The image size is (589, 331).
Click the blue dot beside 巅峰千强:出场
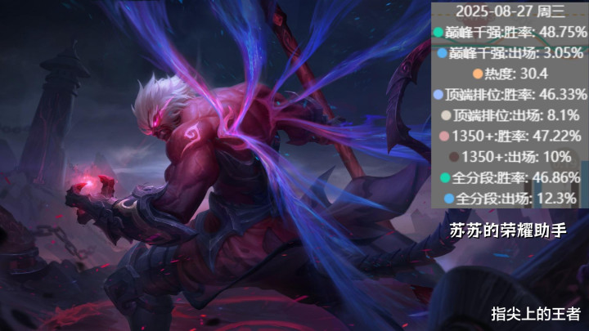coord(443,53)
